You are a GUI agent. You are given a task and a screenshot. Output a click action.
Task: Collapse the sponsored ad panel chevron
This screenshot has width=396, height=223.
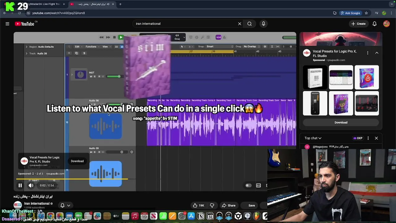coord(377,53)
